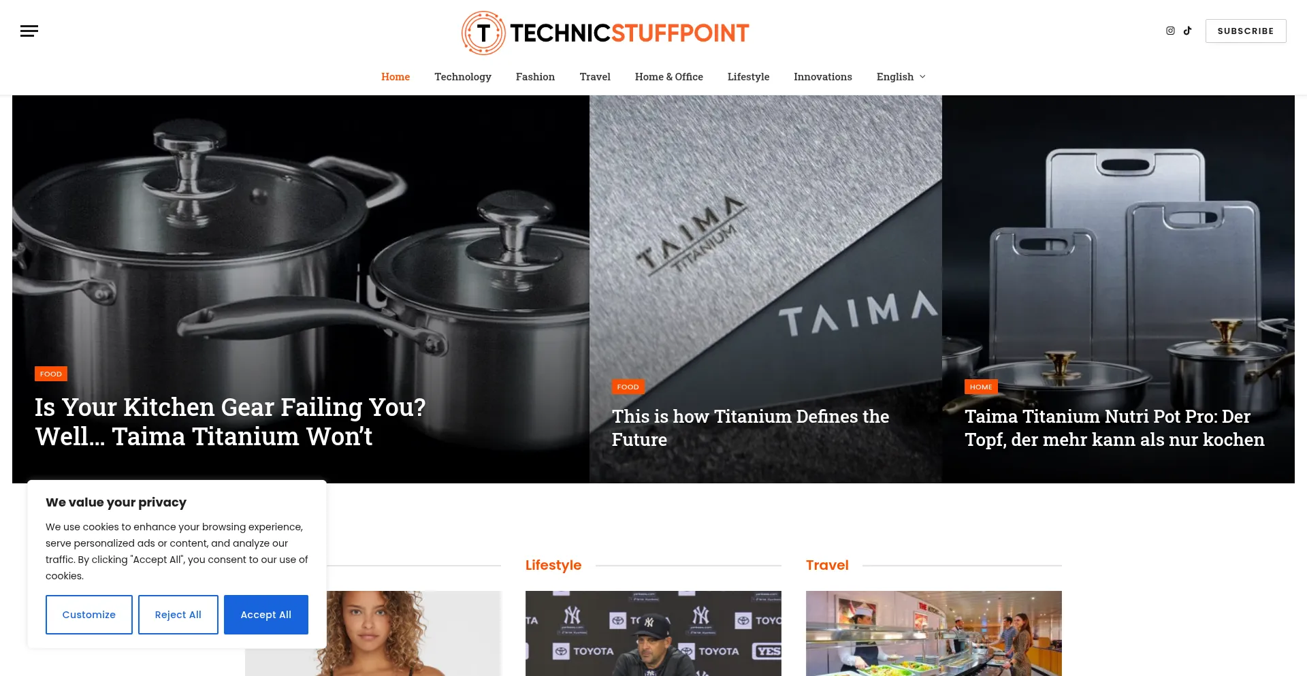Click the TechnicStuffPoint logo
This screenshot has height=676, width=1307.
pos(605,33)
